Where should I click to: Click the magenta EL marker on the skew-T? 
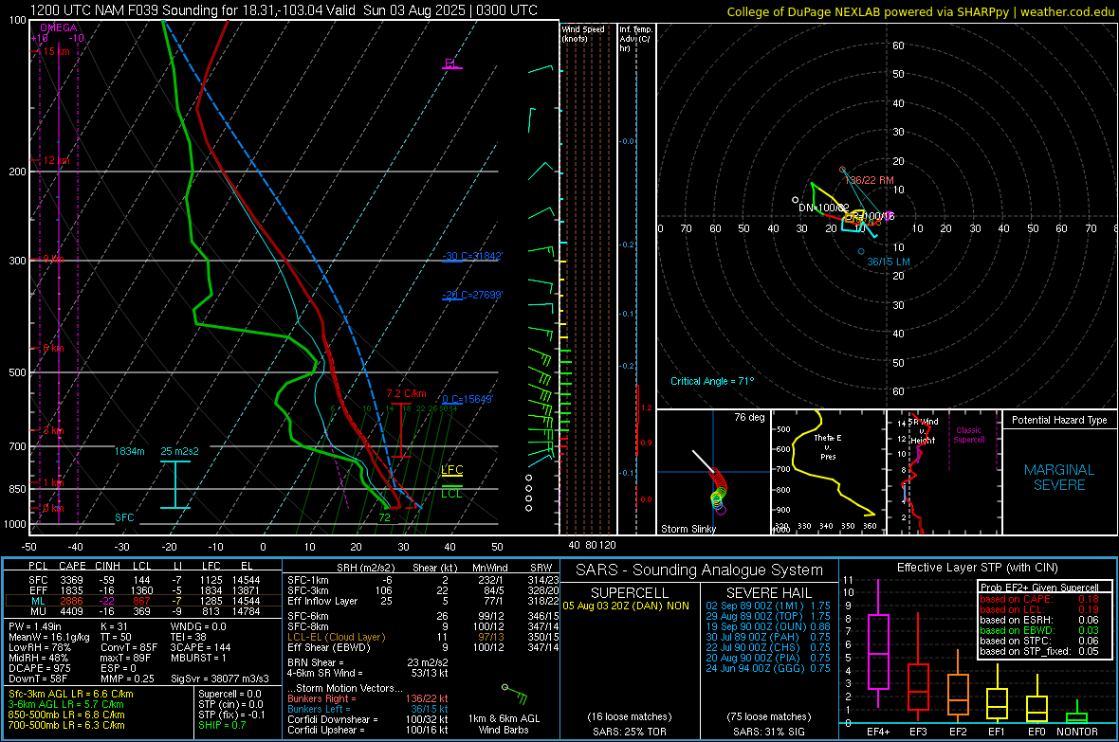point(450,63)
